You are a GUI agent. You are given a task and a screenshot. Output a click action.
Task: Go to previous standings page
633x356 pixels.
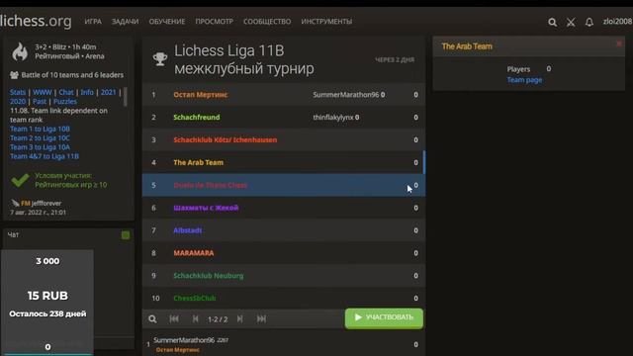[196, 318]
